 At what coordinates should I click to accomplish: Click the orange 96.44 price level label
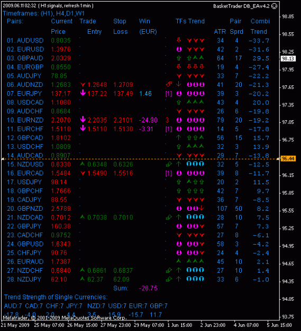288,158
